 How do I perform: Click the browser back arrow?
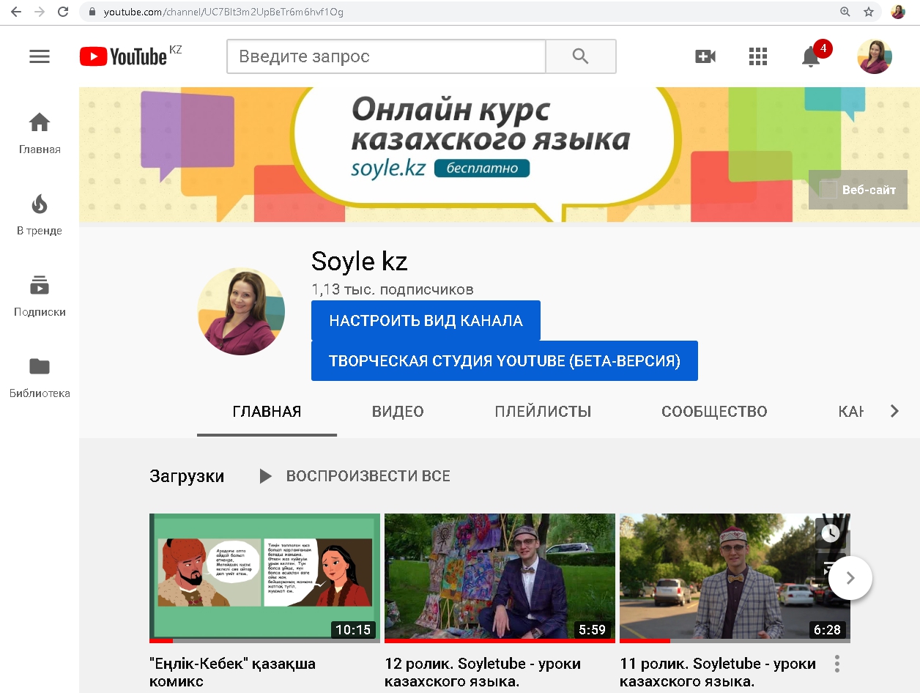(x=16, y=12)
